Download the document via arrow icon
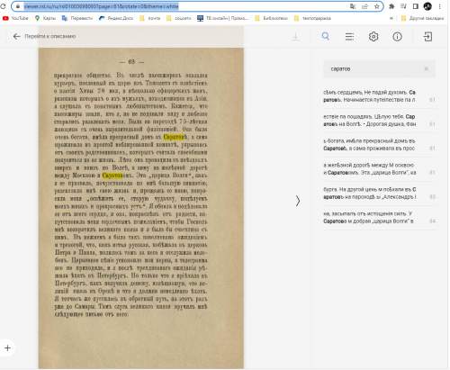The height and width of the screenshot is (370, 450). point(295,37)
